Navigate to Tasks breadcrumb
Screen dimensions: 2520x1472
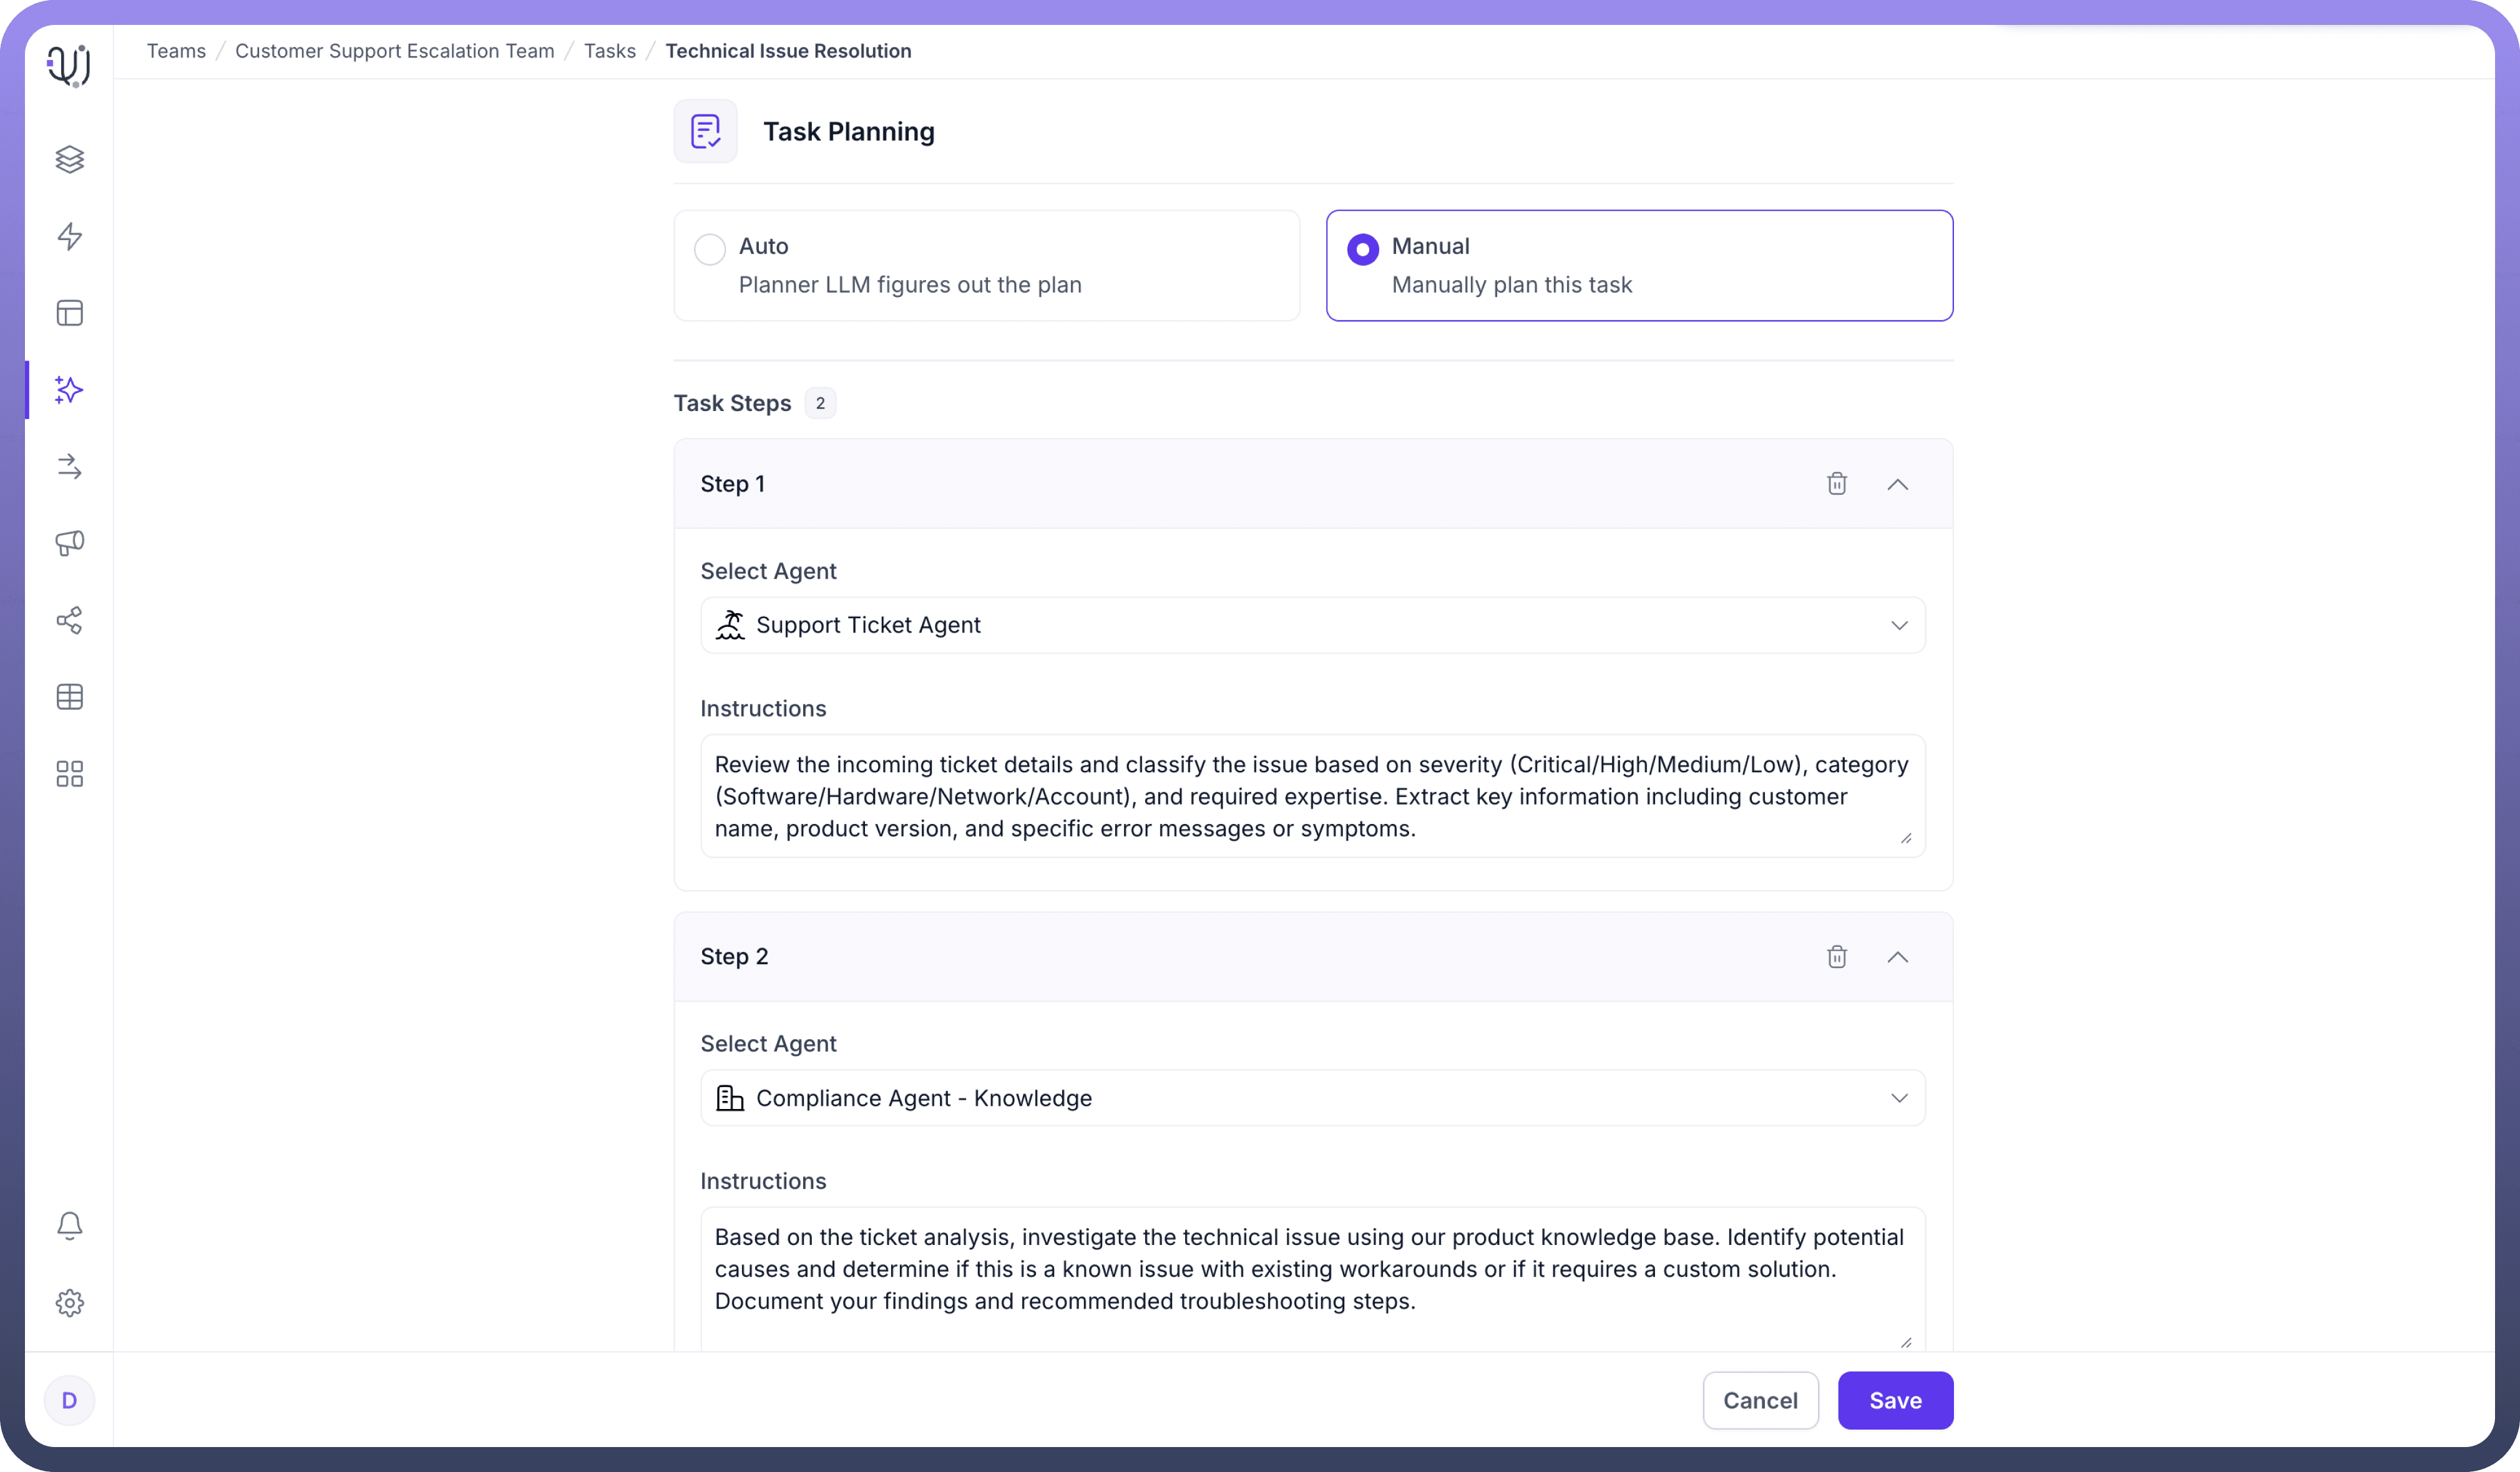(609, 51)
